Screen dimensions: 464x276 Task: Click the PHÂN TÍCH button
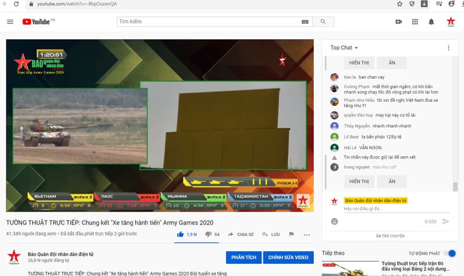244,257
